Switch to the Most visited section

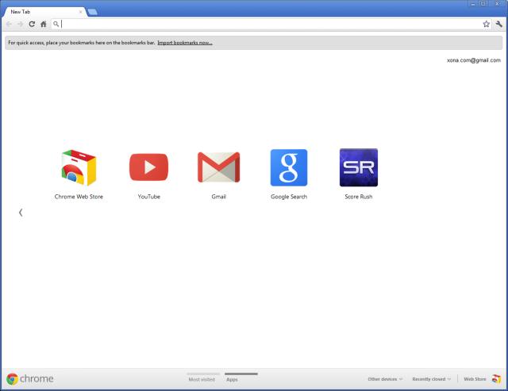coord(202,379)
